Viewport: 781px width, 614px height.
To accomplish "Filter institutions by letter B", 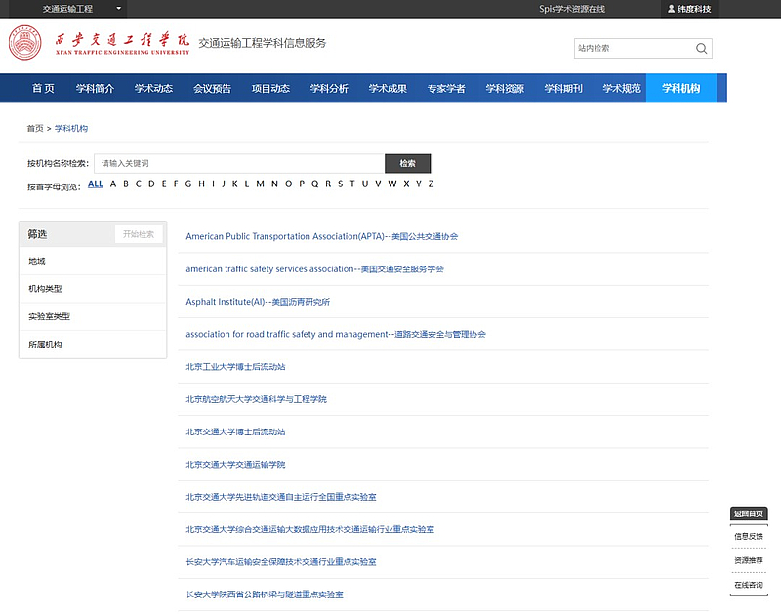I will tap(126, 184).
